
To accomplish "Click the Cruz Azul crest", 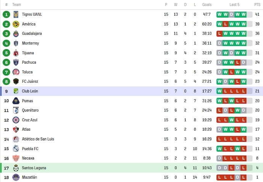I will point(16,120).
